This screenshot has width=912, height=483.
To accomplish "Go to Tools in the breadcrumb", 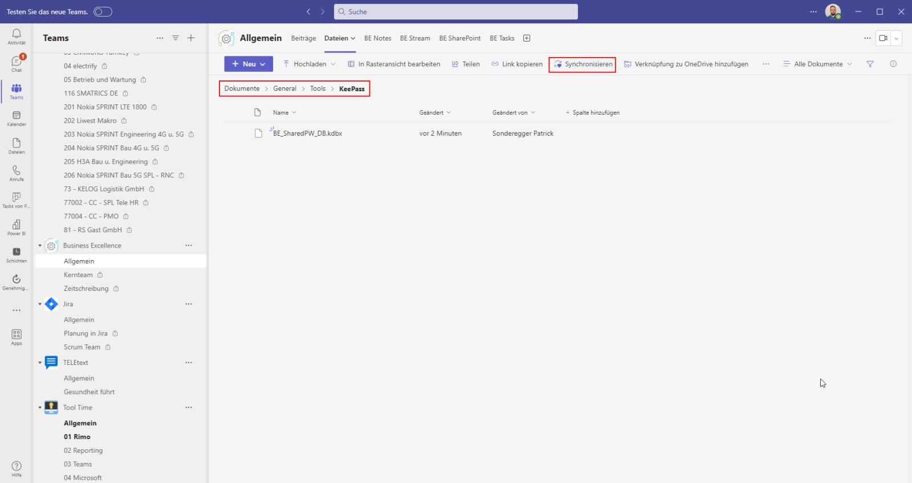I will [317, 88].
